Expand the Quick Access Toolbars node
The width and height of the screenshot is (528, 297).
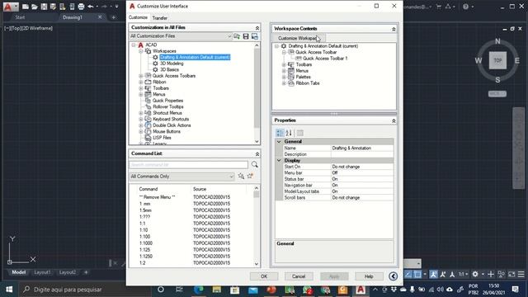141,76
